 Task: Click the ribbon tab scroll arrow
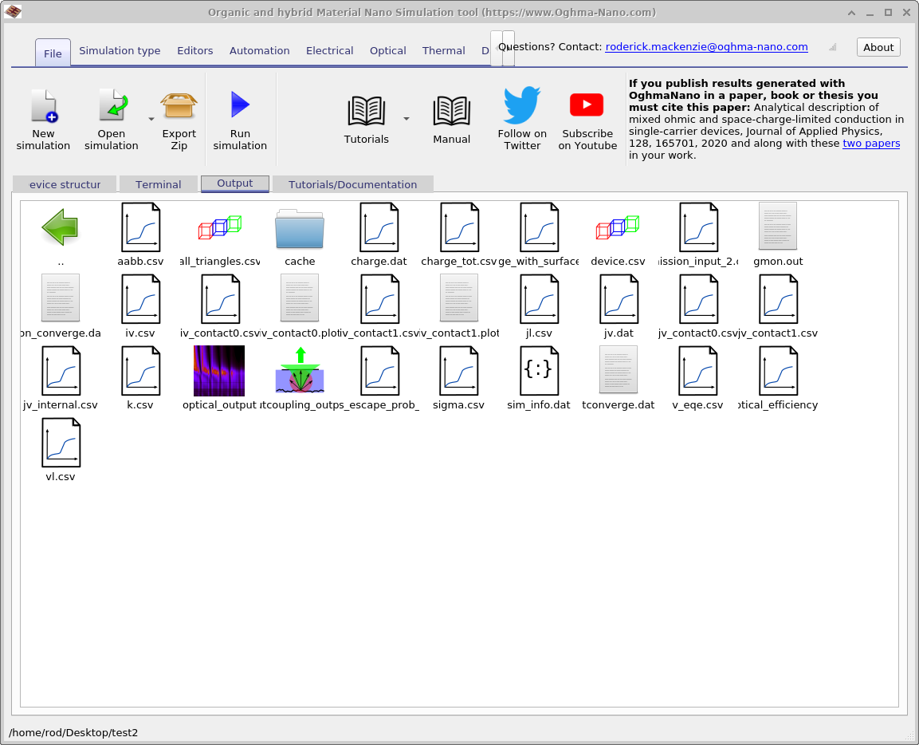click(508, 49)
